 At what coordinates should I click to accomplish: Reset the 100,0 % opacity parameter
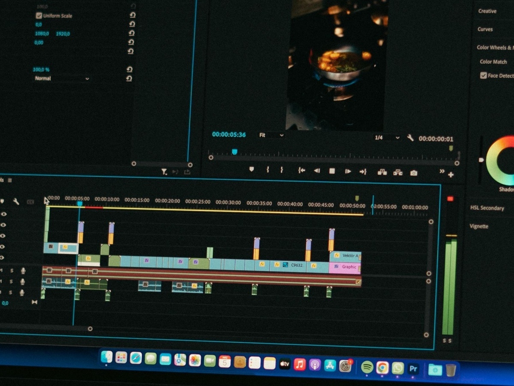[129, 69]
